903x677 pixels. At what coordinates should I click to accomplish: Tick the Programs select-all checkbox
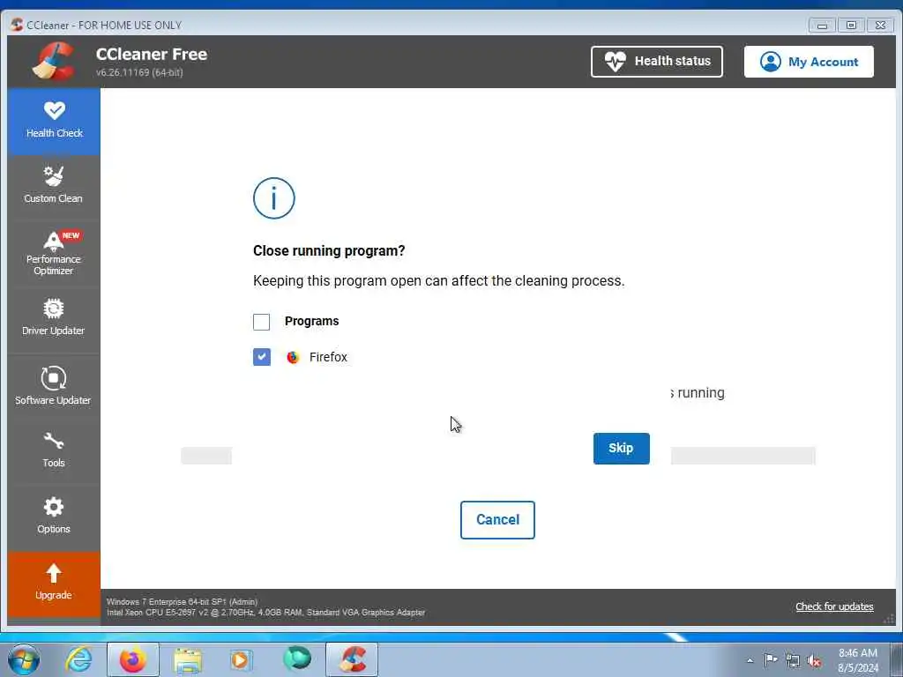(x=261, y=322)
